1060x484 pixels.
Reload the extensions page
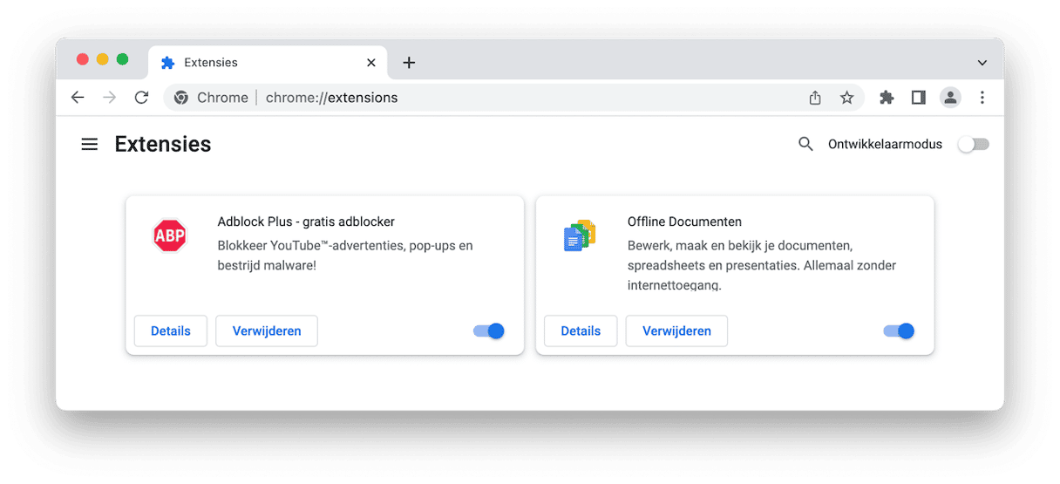(141, 98)
